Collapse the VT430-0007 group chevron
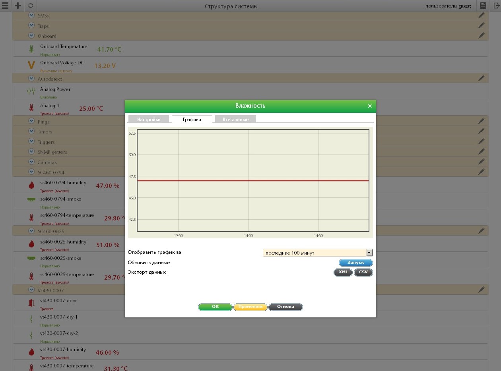This screenshot has height=371, width=501. coord(31,290)
